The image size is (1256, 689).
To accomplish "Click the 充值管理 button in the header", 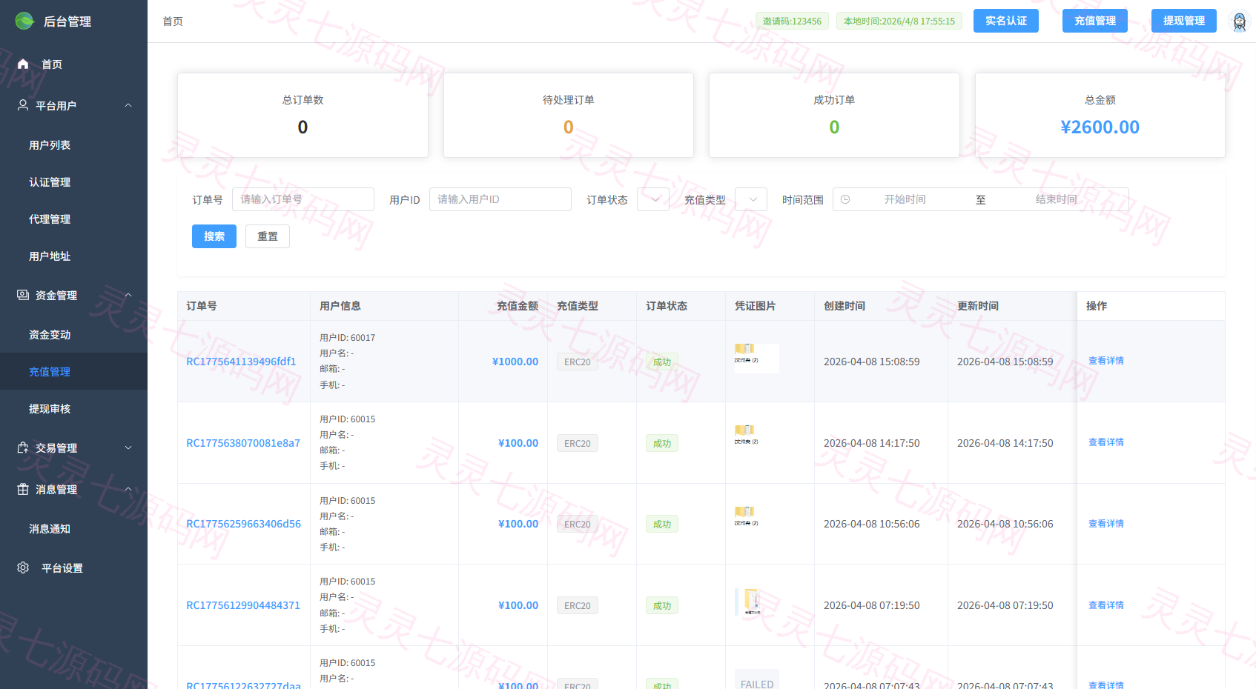I will 1095,21.
